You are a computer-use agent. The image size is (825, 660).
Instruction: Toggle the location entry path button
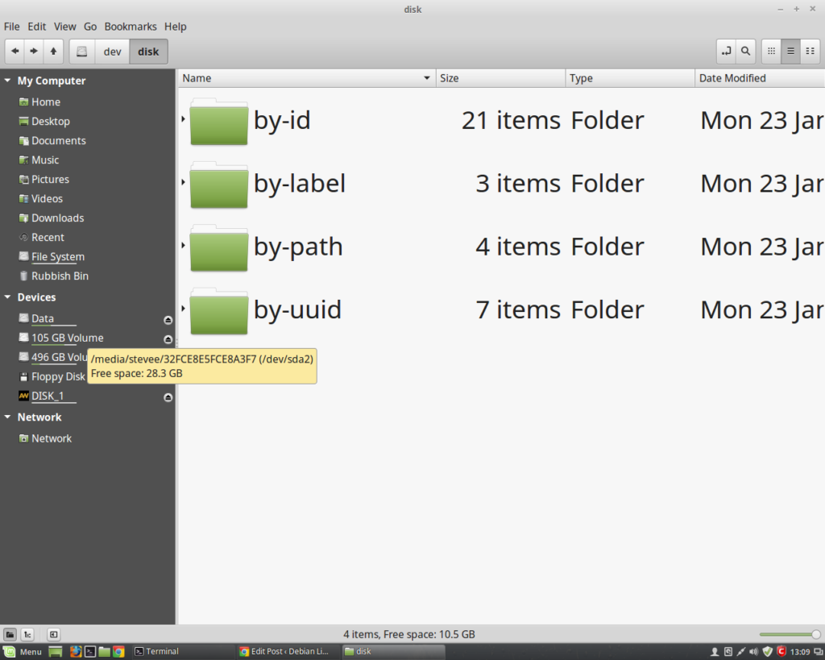pyautogui.click(x=727, y=52)
